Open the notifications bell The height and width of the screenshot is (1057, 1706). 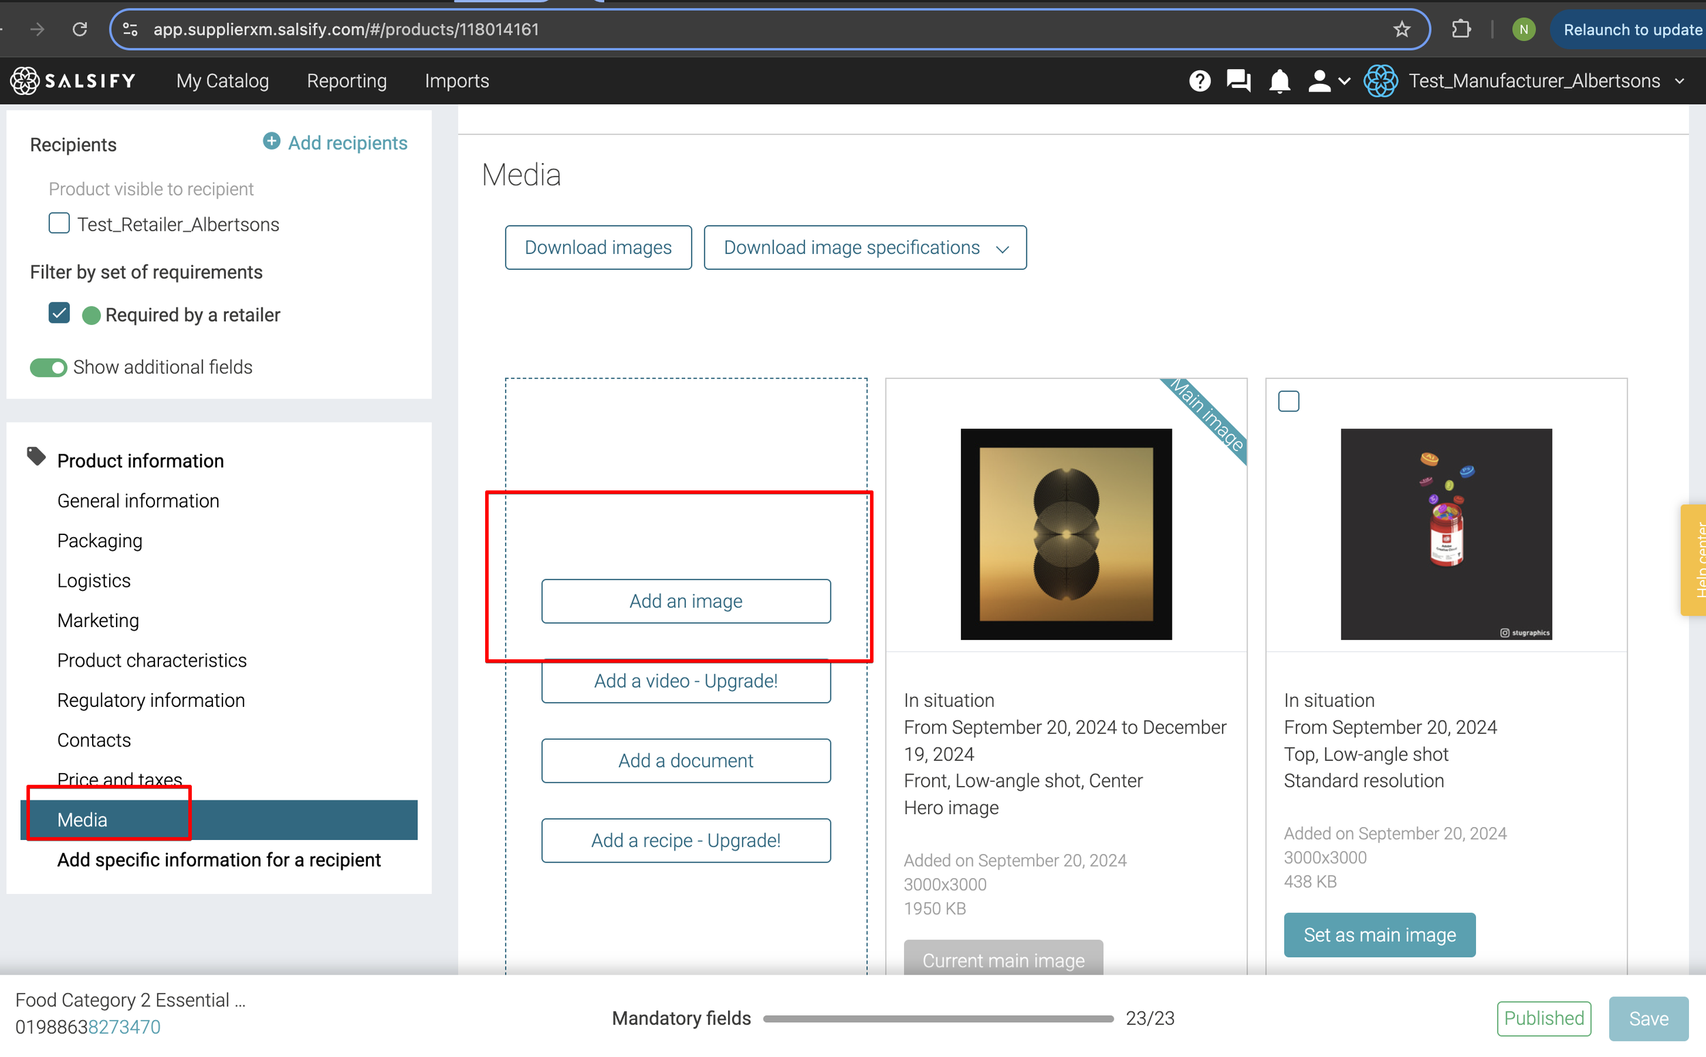(x=1279, y=81)
